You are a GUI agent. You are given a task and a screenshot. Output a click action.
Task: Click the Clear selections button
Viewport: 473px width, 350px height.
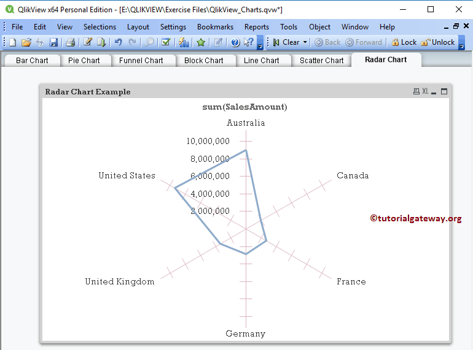coord(287,42)
